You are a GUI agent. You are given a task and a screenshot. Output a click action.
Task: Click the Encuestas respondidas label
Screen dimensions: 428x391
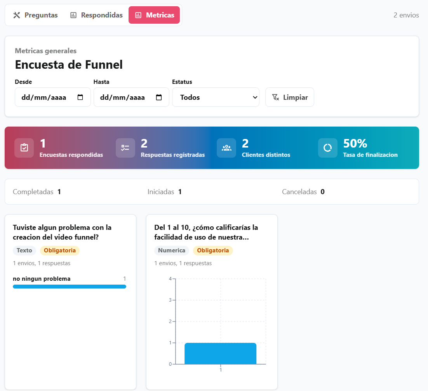pos(71,155)
